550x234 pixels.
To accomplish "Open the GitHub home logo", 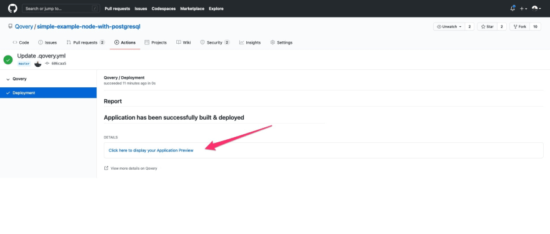I will click(x=12, y=8).
